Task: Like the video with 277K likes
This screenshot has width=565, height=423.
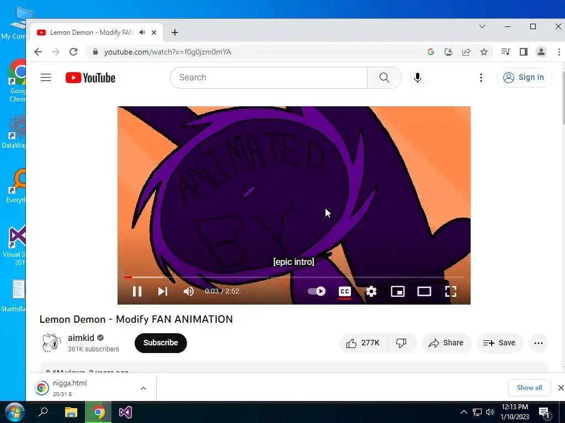Action: [x=363, y=343]
